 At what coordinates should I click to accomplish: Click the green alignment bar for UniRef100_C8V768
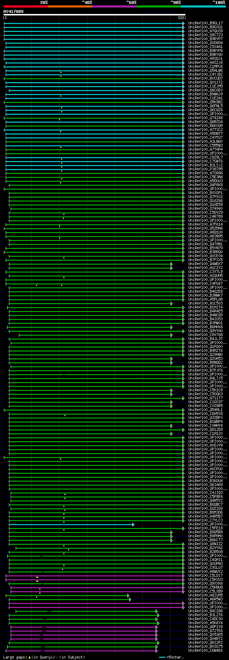[96, 335]
